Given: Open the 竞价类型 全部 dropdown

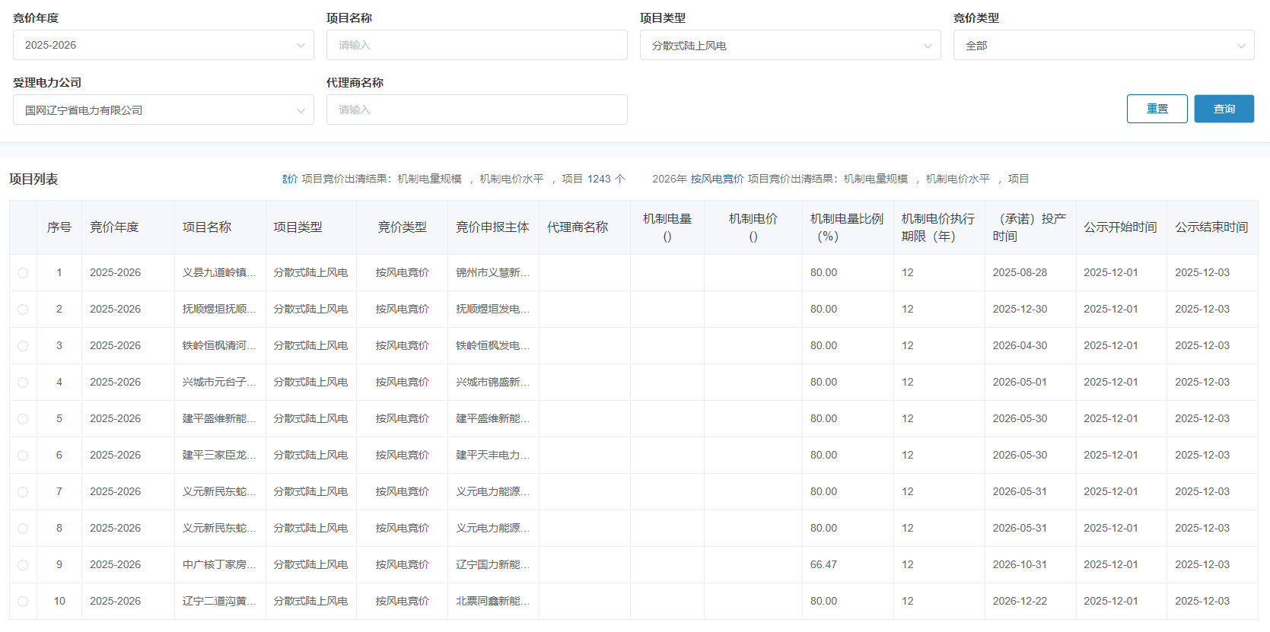Looking at the screenshot, I should (x=1103, y=45).
